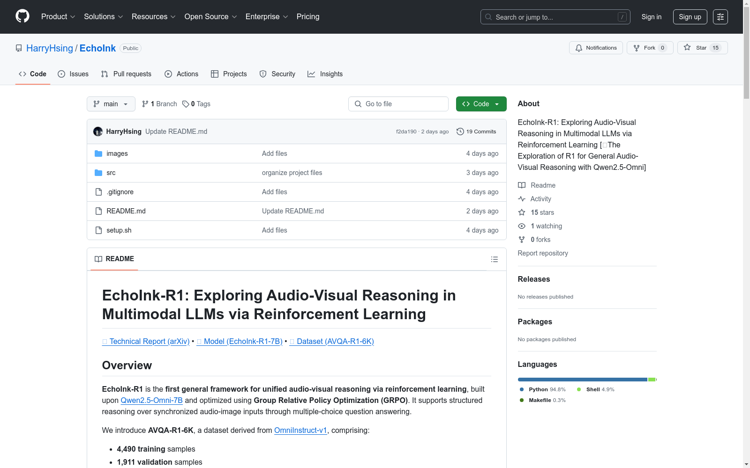
Task: Open commit message 'organize project files'
Action: (292, 173)
